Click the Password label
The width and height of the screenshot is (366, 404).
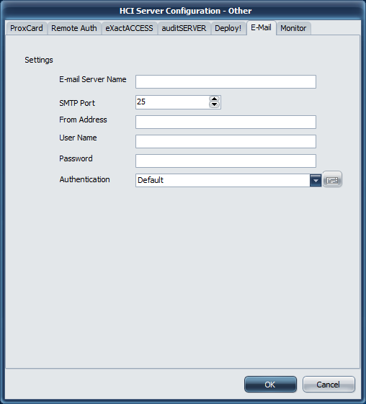(x=76, y=158)
